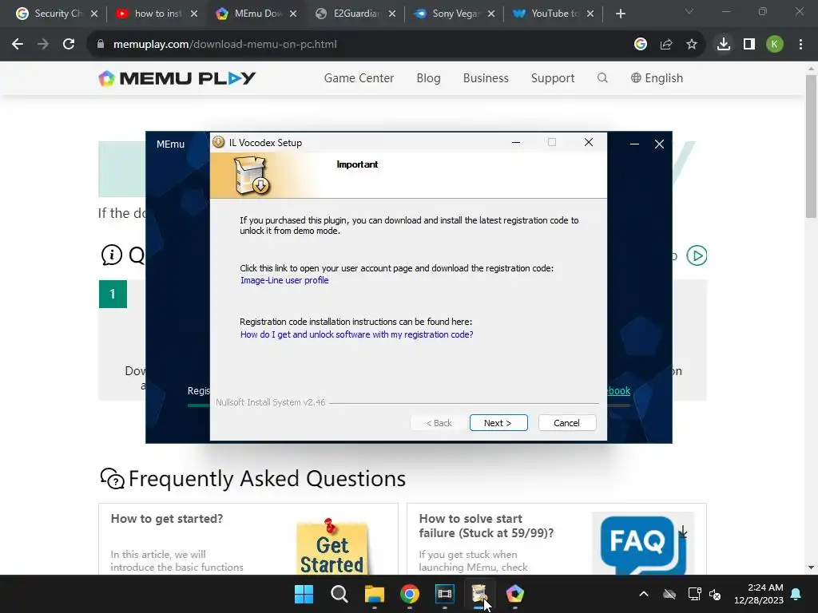Bookmark this page with the star
This screenshot has width=818, height=613.
coord(691,45)
